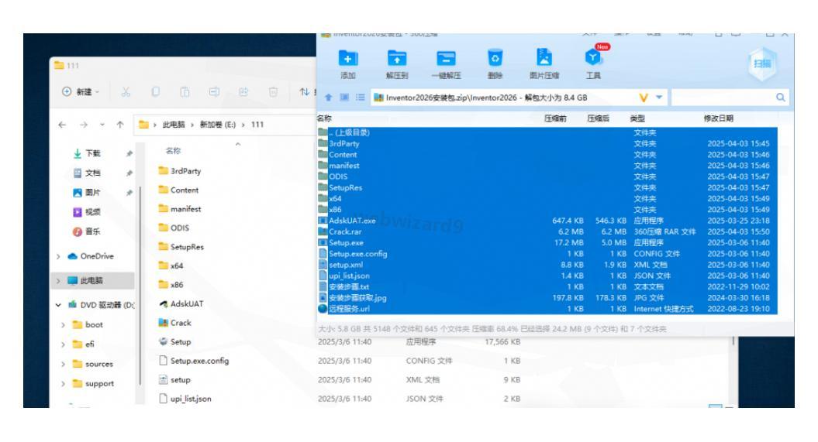Click the archive path address field

pos(505,98)
